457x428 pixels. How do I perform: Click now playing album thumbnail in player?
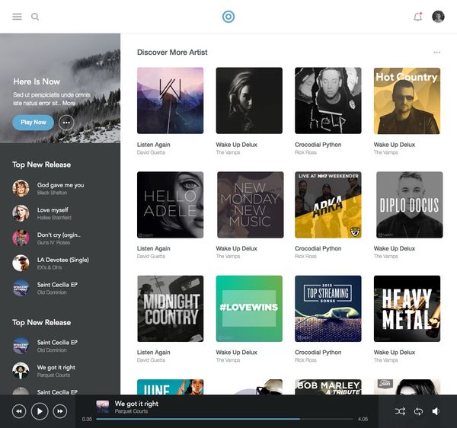point(103,407)
